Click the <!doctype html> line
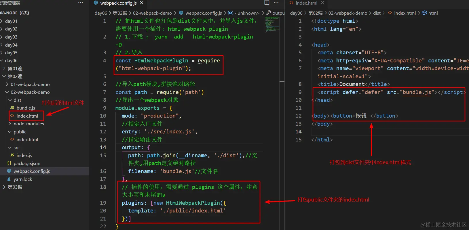Viewport: 469px width, 230px height. [x=335, y=21]
